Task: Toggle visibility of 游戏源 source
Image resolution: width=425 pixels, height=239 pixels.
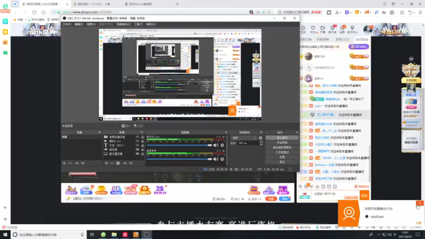Action: coord(138,150)
